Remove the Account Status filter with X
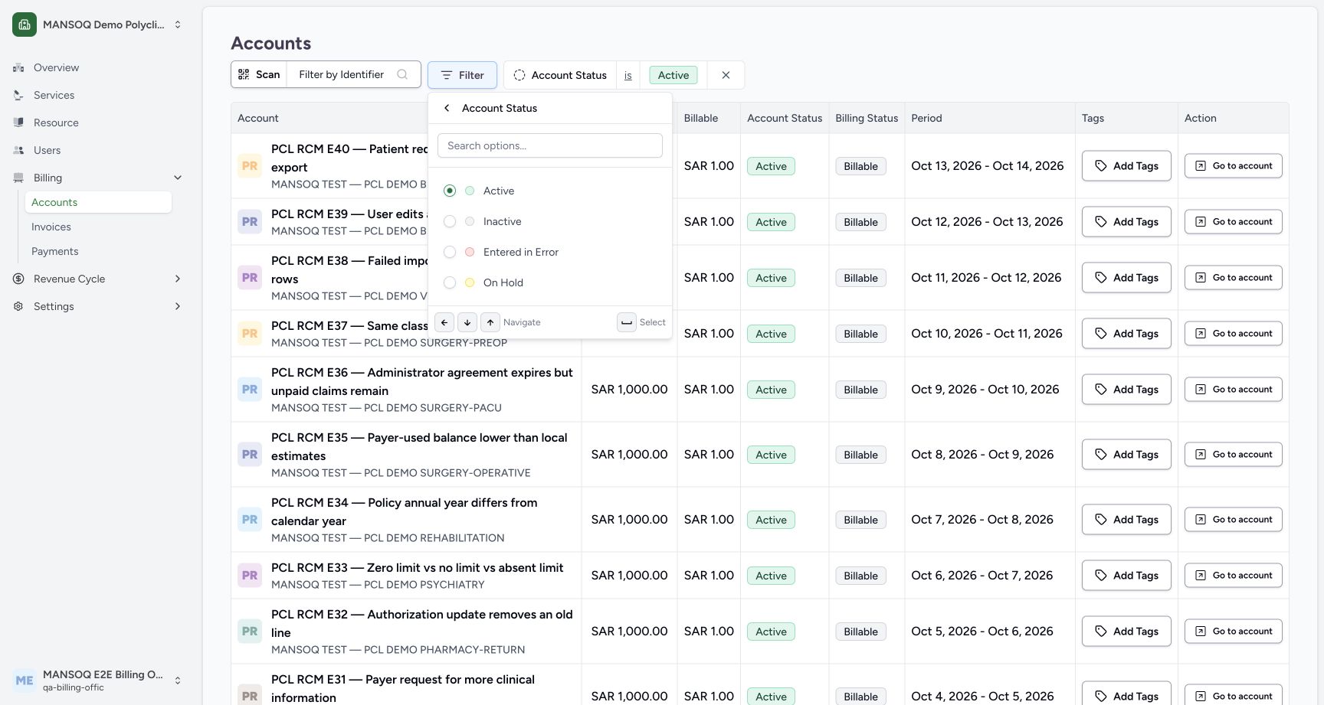Viewport: 1324px width, 705px height. (x=726, y=75)
